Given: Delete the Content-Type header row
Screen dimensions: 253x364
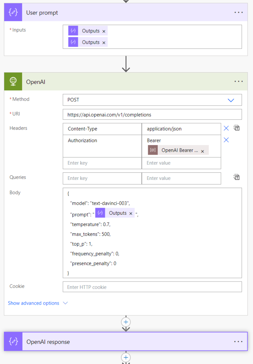Looking at the screenshot, I should coord(226,128).
